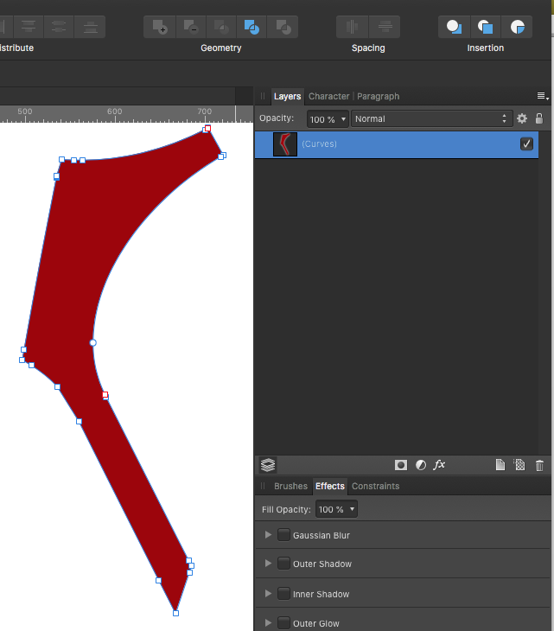The width and height of the screenshot is (554, 631).
Task: Expand the Outer Shadow settings triangle
Action: [x=268, y=564]
